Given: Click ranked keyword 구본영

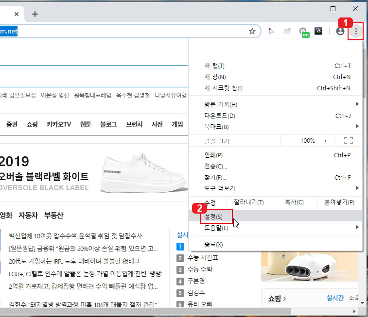Looking at the screenshot, I should pos(196,281).
